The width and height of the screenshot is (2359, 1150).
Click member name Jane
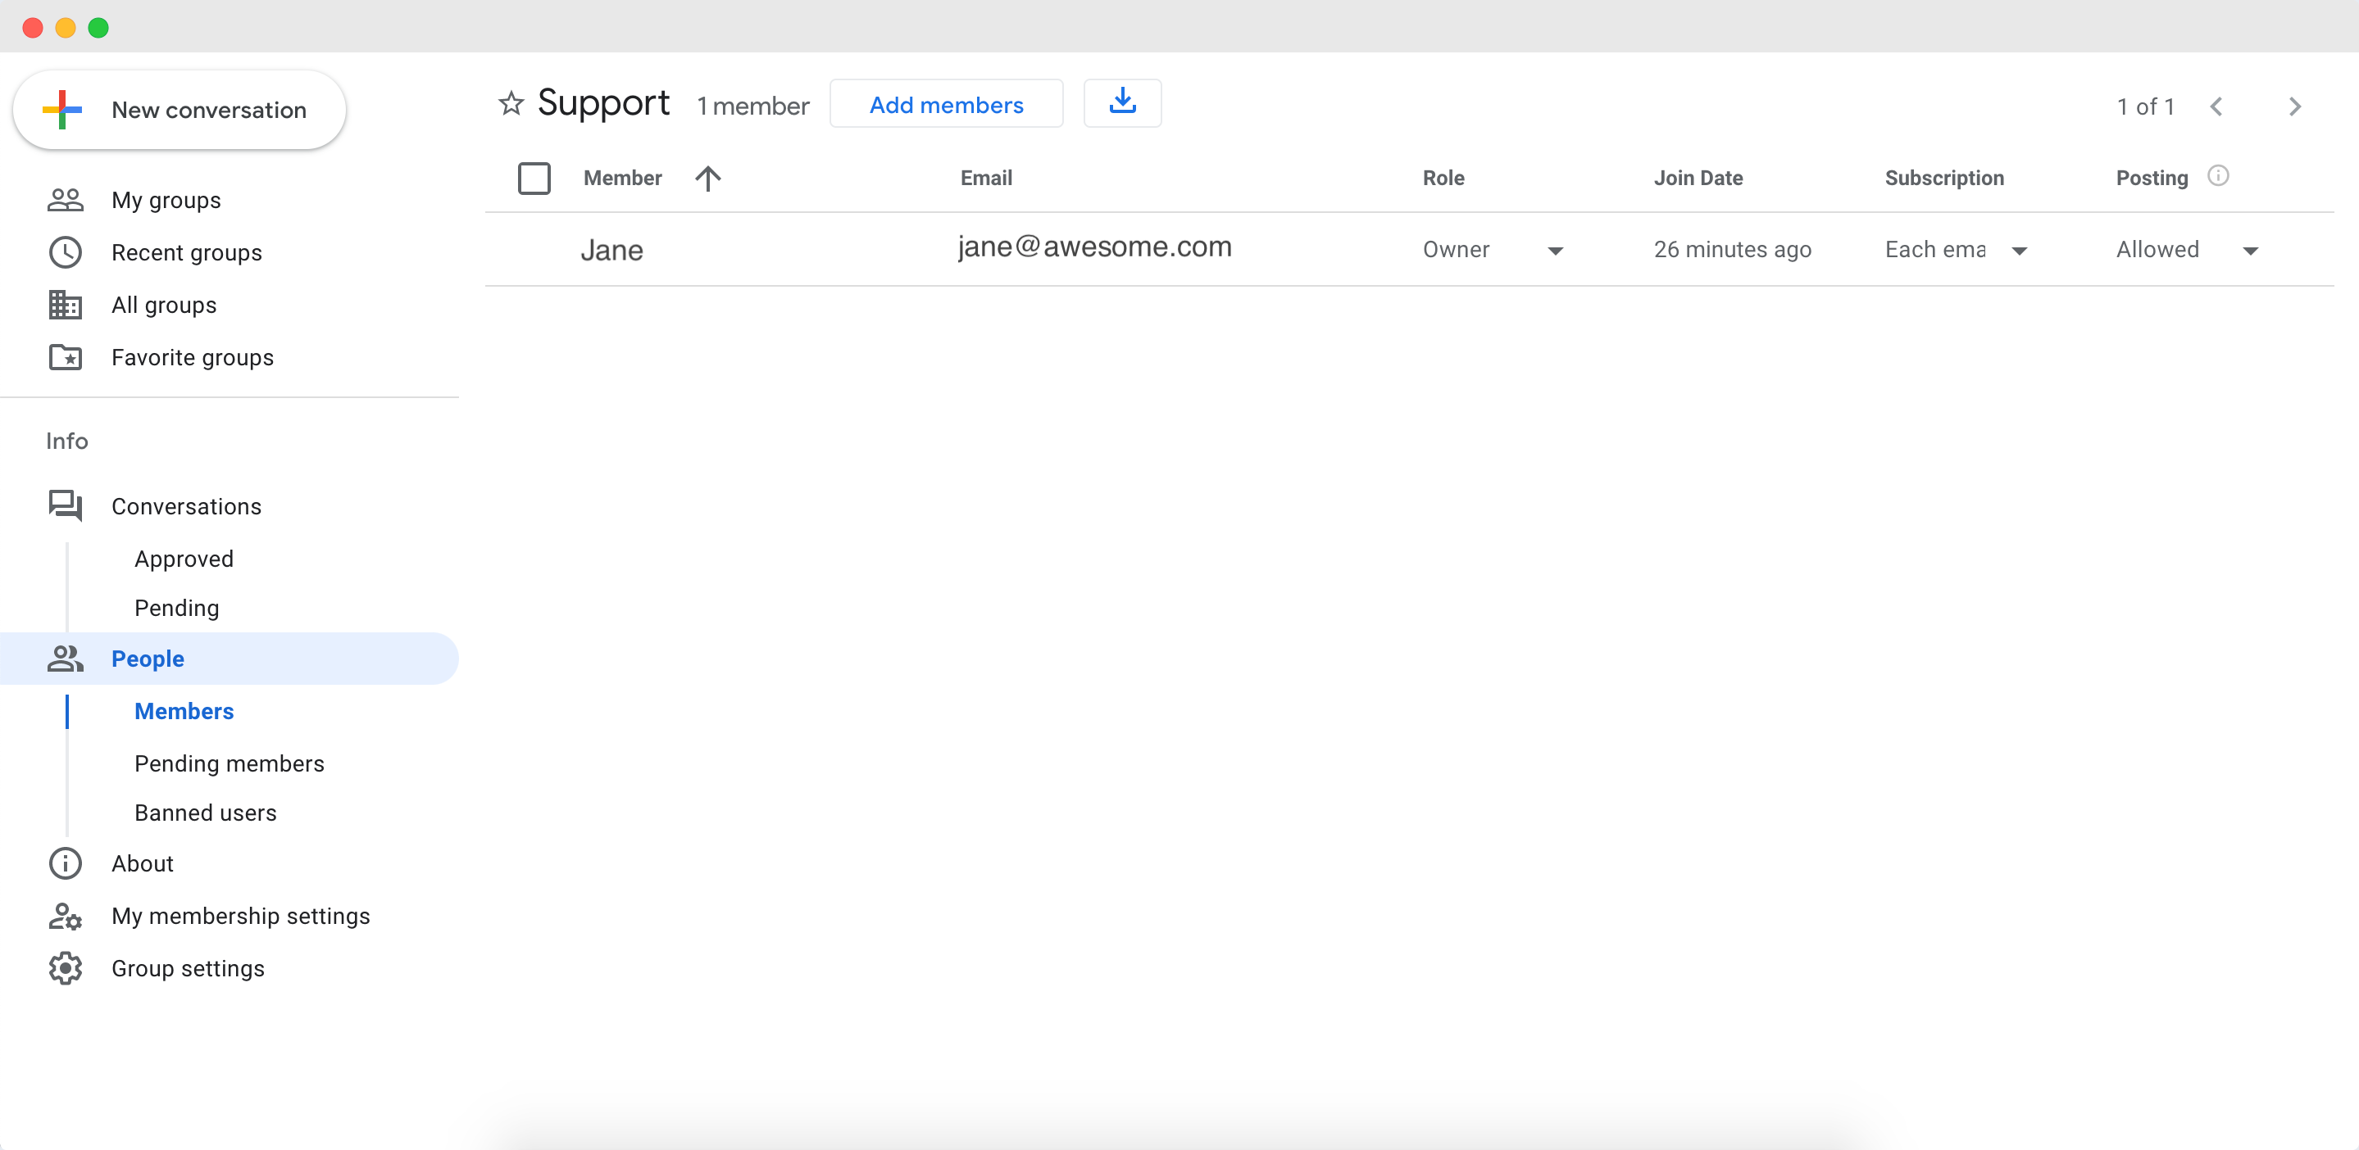tap(611, 250)
